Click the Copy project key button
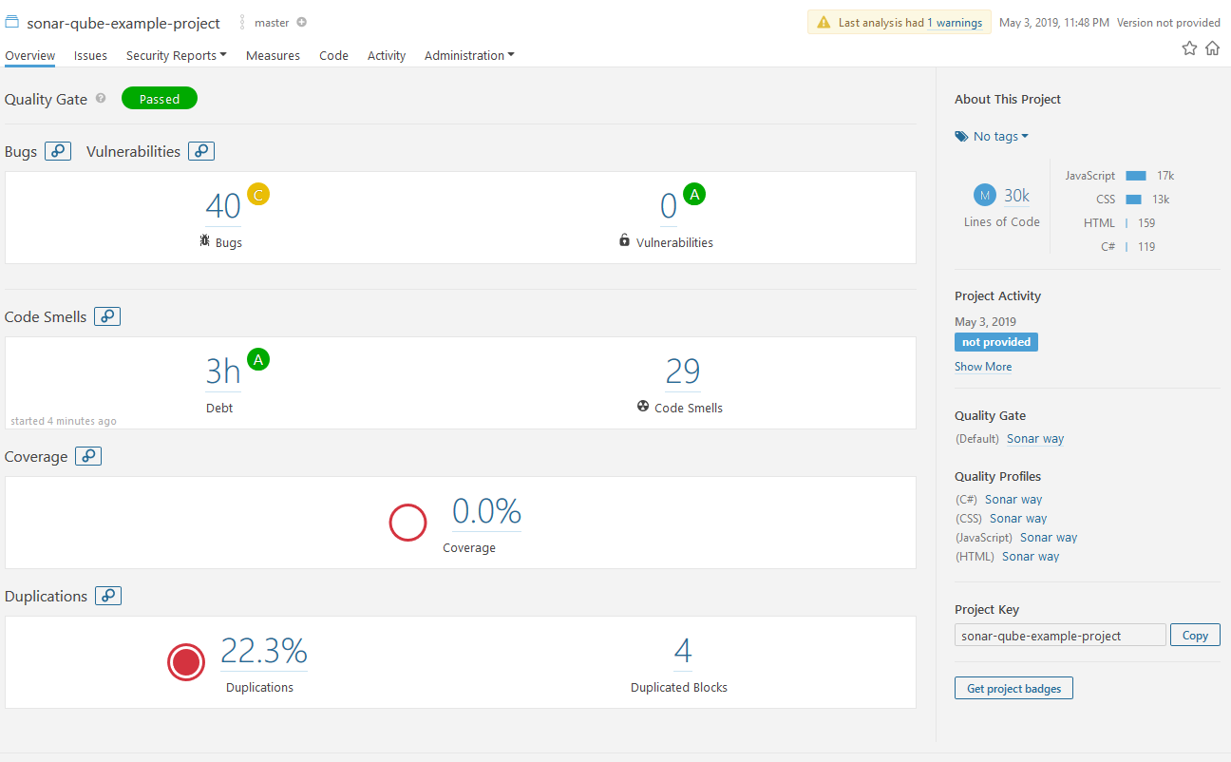The width and height of the screenshot is (1231, 762). point(1195,636)
